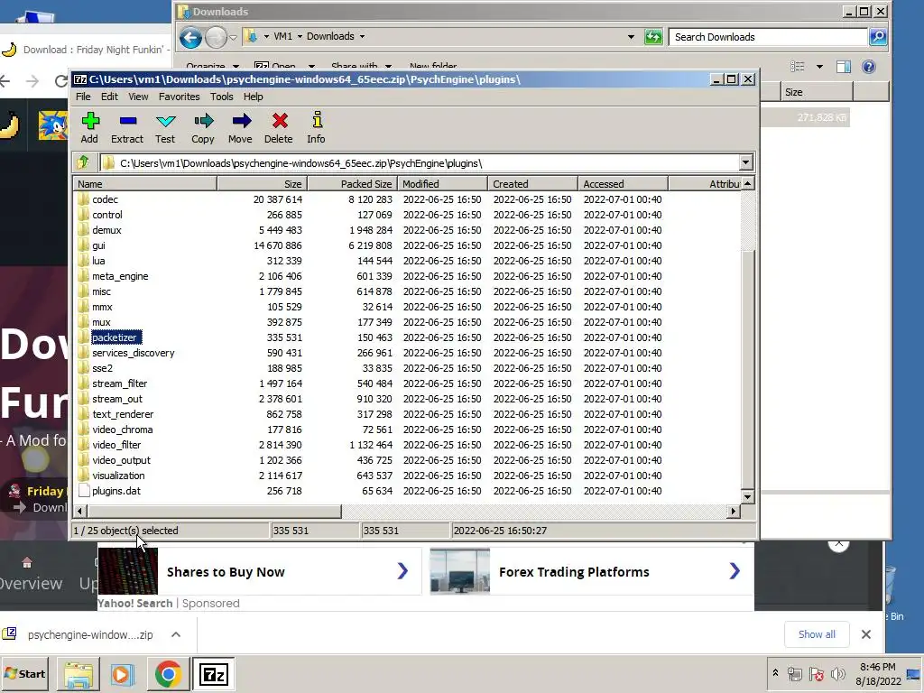Viewport: 924px width, 693px height.
Task: Select the visualization folder
Action: coord(118,475)
